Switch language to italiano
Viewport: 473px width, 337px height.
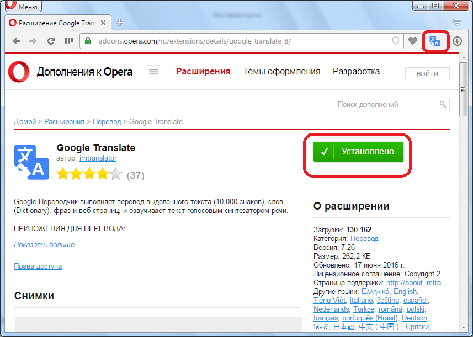361,301
